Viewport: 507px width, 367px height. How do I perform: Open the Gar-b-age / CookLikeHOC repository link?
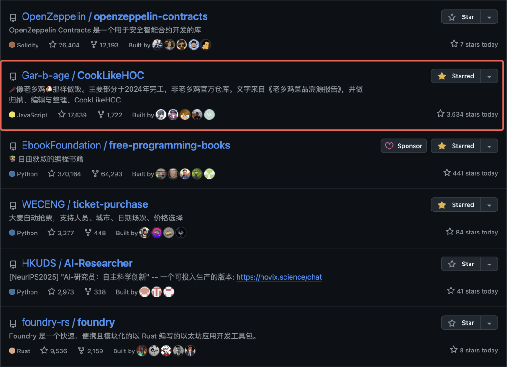pos(83,75)
